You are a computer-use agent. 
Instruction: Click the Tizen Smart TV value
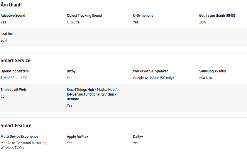coord(13,78)
